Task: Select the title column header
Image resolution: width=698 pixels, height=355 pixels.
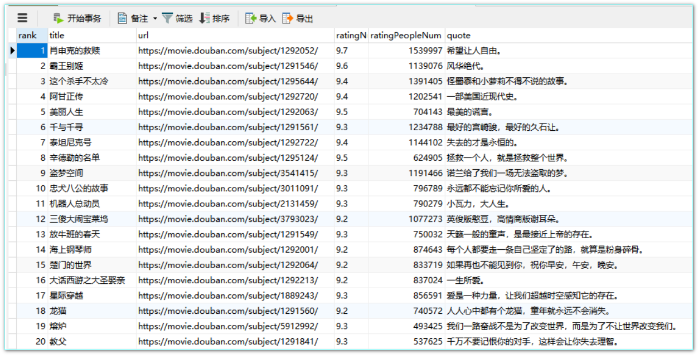Action: [x=92, y=36]
